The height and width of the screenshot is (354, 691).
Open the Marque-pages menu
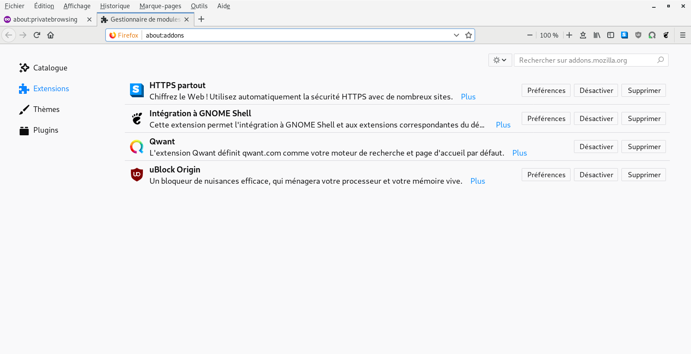pos(160,6)
